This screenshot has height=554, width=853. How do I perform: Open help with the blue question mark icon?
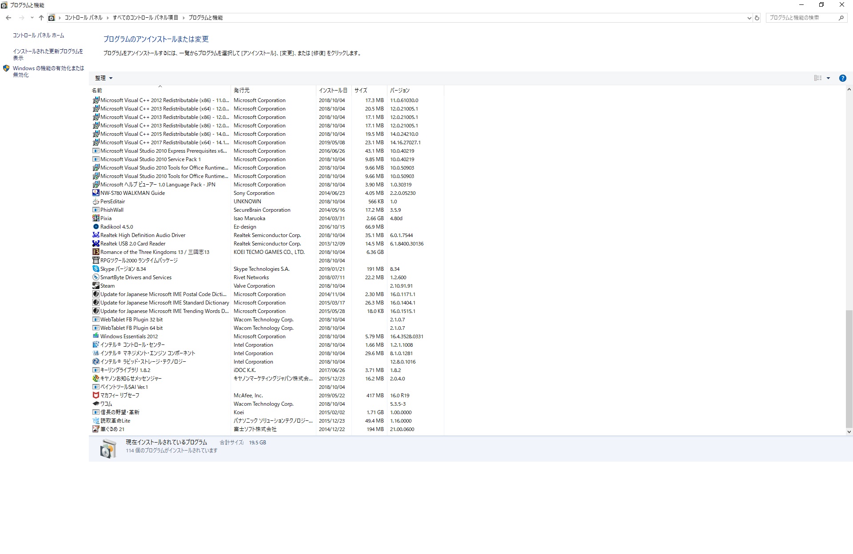842,78
